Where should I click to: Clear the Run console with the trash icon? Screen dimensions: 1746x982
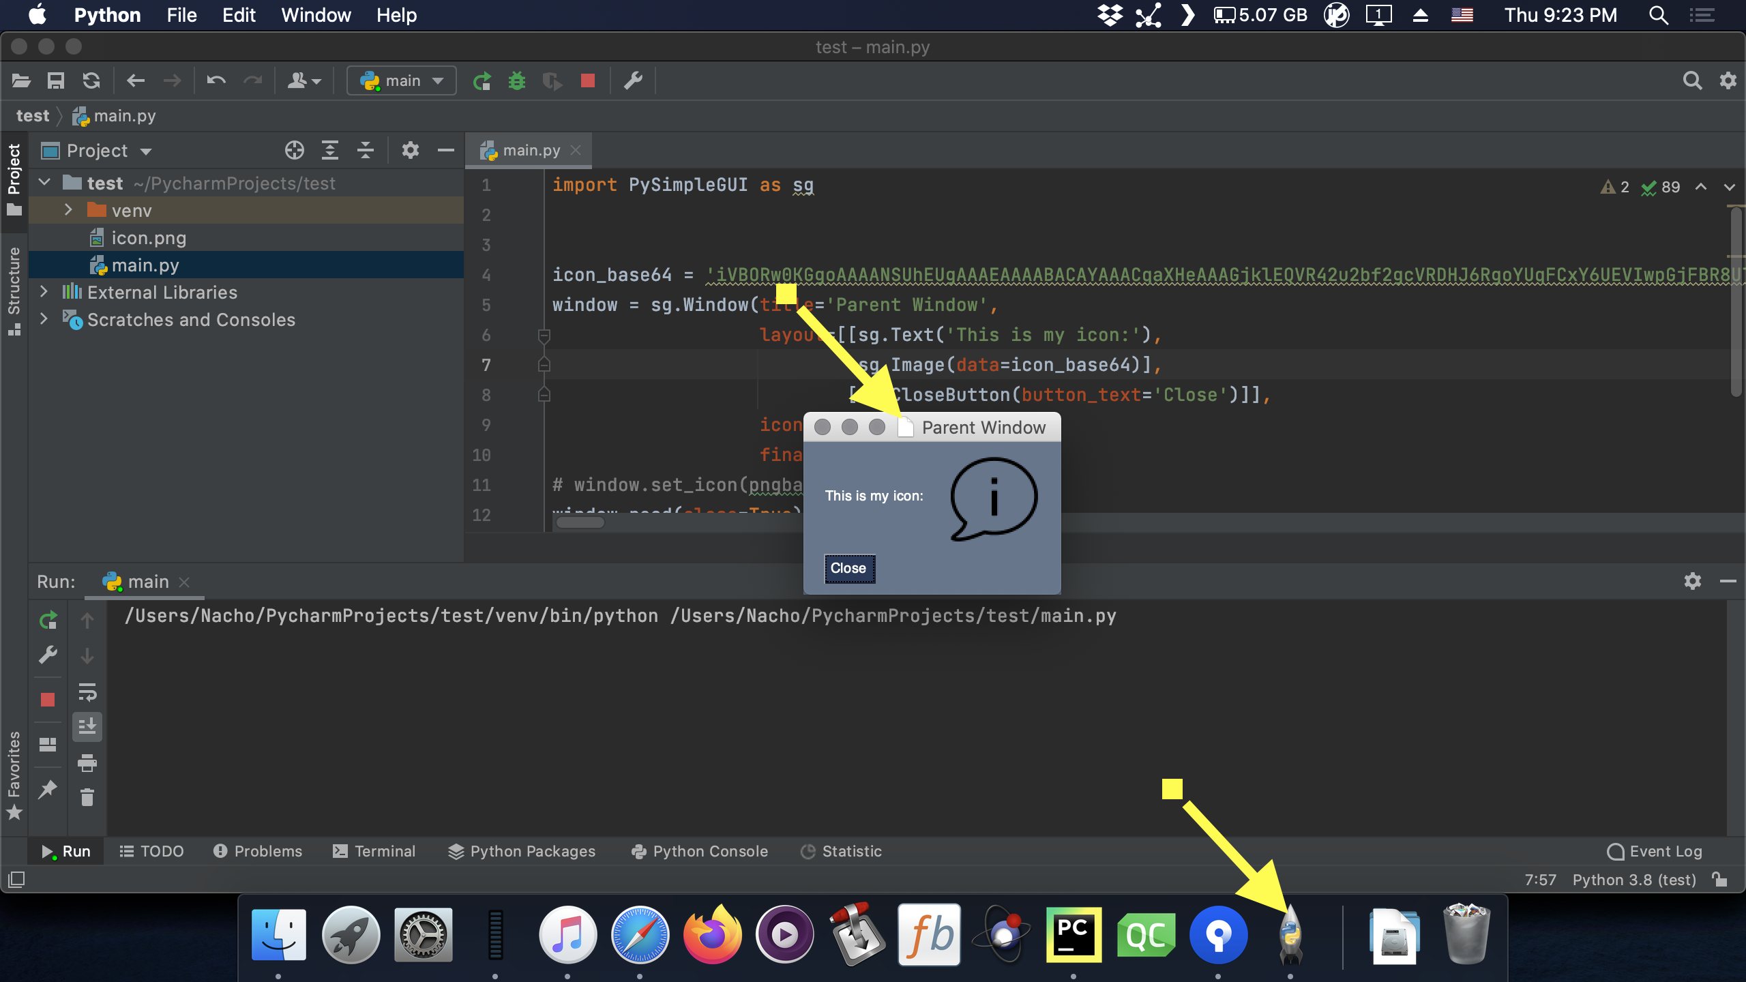pos(87,797)
